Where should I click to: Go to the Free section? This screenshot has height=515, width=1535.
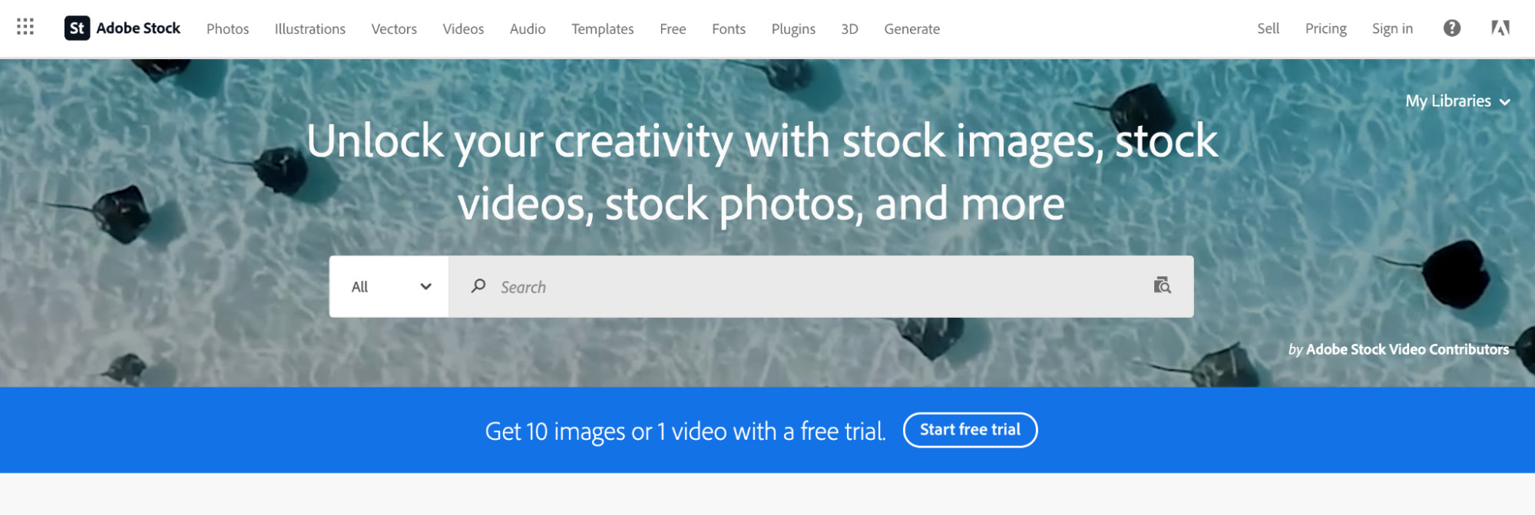coord(673,29)
